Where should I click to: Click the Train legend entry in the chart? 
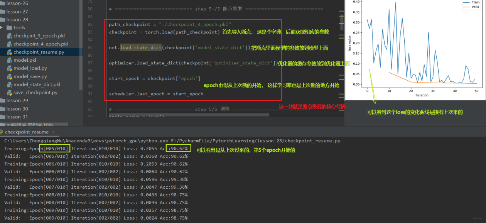[471, 2]
